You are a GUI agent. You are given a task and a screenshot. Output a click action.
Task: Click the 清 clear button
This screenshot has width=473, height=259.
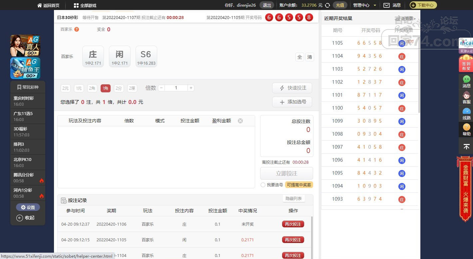(309, 57)
